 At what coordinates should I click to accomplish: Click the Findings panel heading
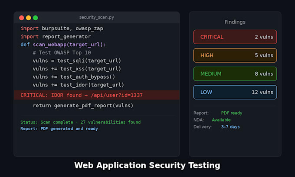(235, 22)
